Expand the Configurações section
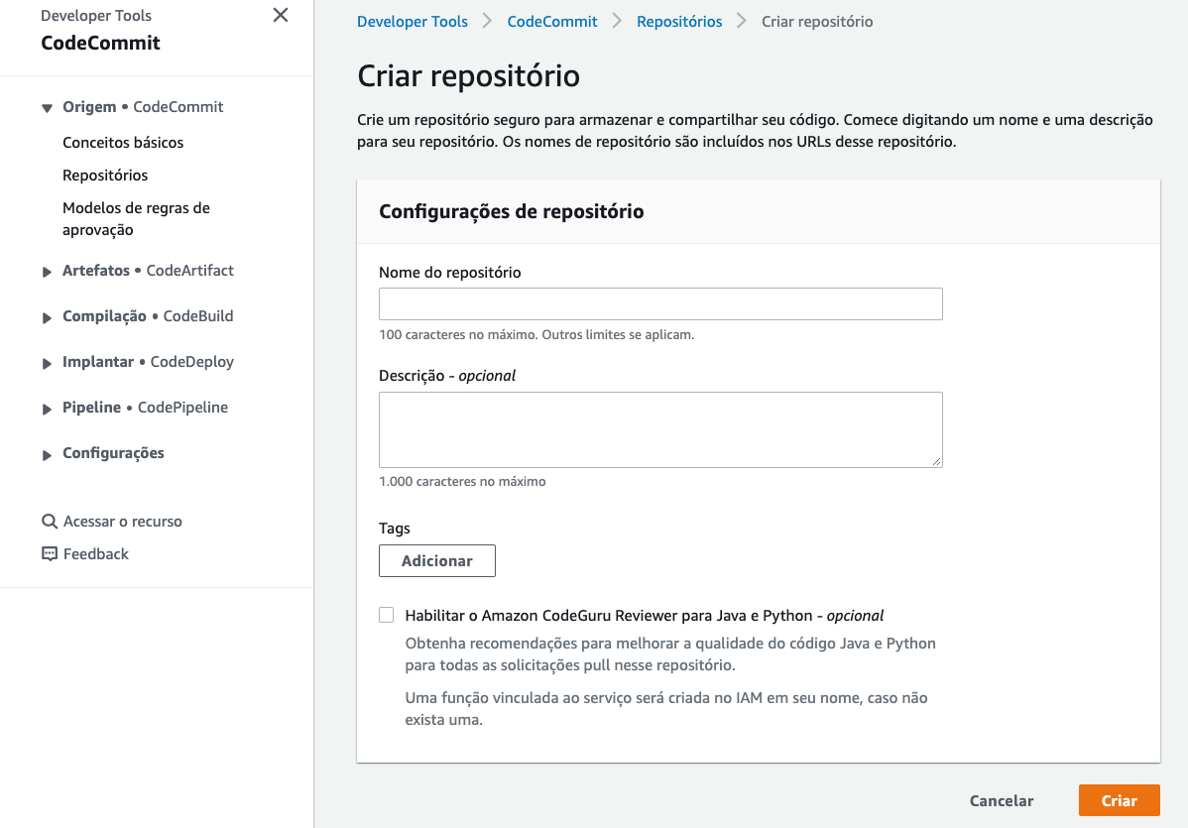Viewport: 1188px width, 828px height. (47, 454)
